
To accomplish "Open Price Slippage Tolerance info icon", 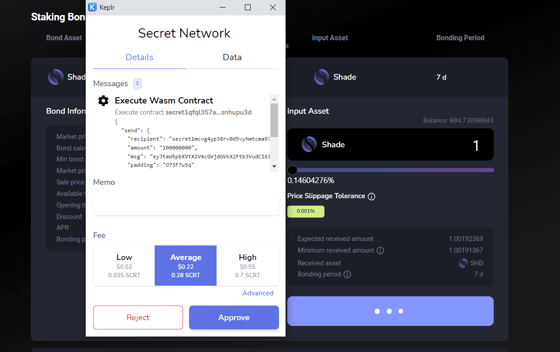I will click(372, 196).
